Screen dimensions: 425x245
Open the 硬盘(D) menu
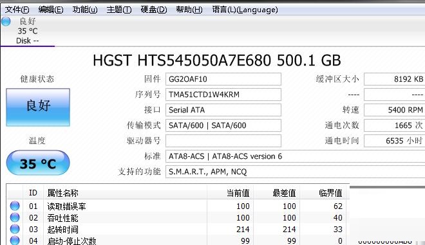(154, 10)
